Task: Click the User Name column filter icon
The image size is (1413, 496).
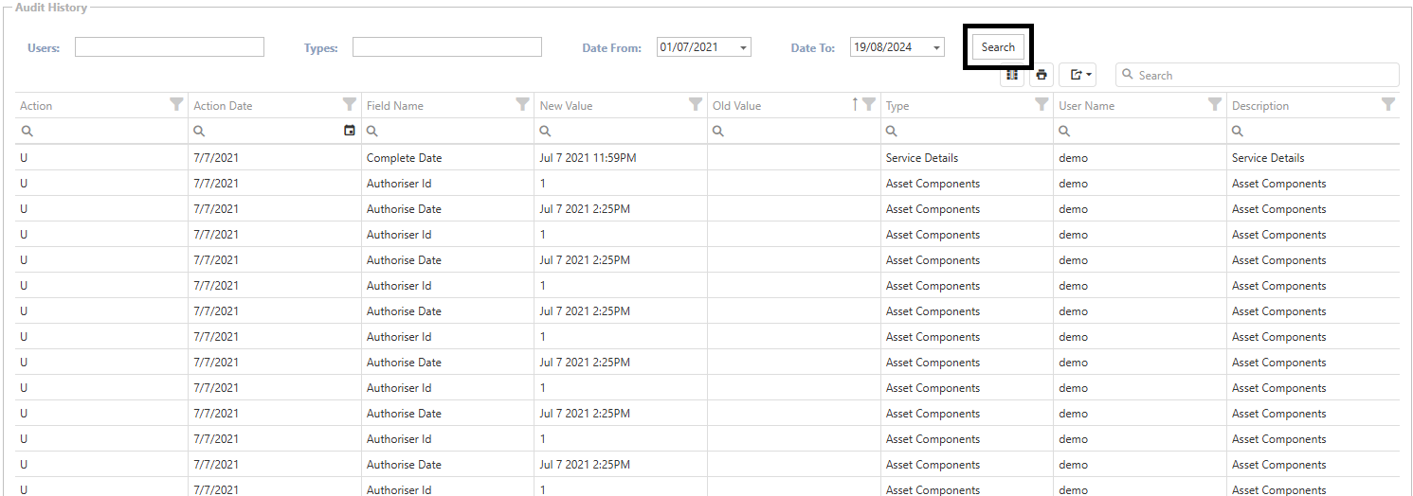Action: point(1215,105)
